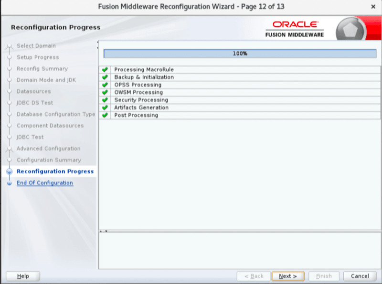Select the Domain Mode and JDK step
Viewport: 382px width, 284px height.
(x=46, y=80)
